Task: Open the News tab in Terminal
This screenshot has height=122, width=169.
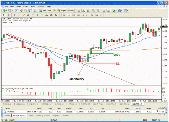Action: 31,116
